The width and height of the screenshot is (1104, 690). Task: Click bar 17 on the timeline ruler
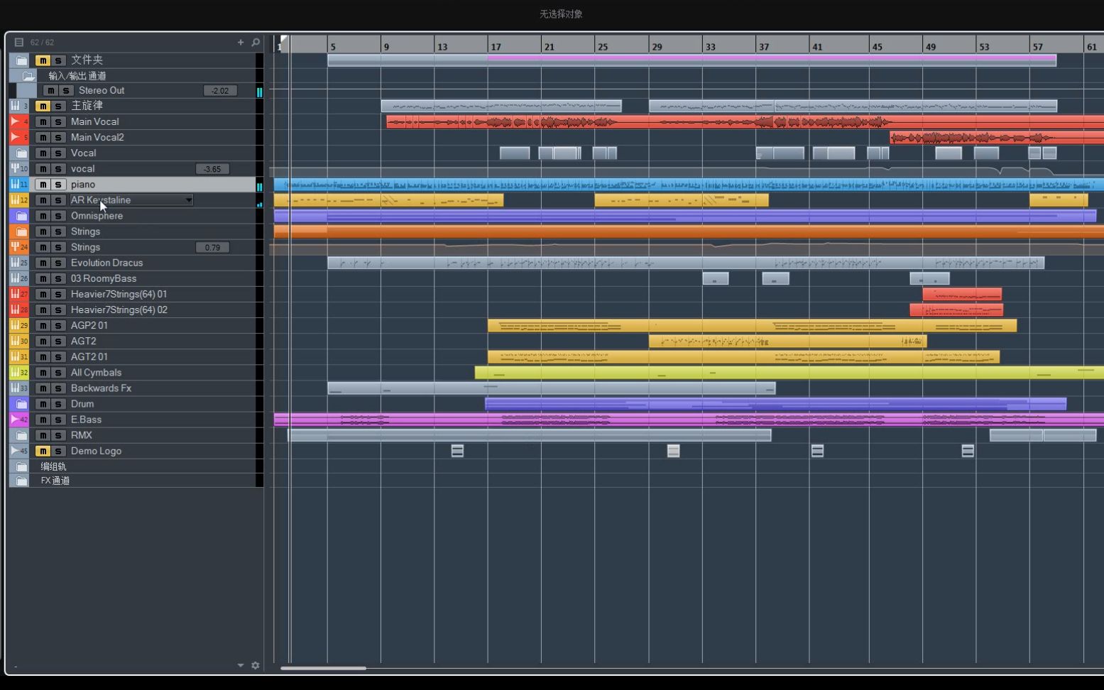[496, 47]
